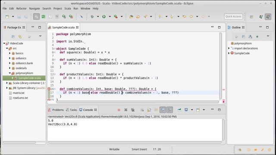Screen dimensions: 276x155
Task: Expand the basics package
Action: click(x=9, y=53)
